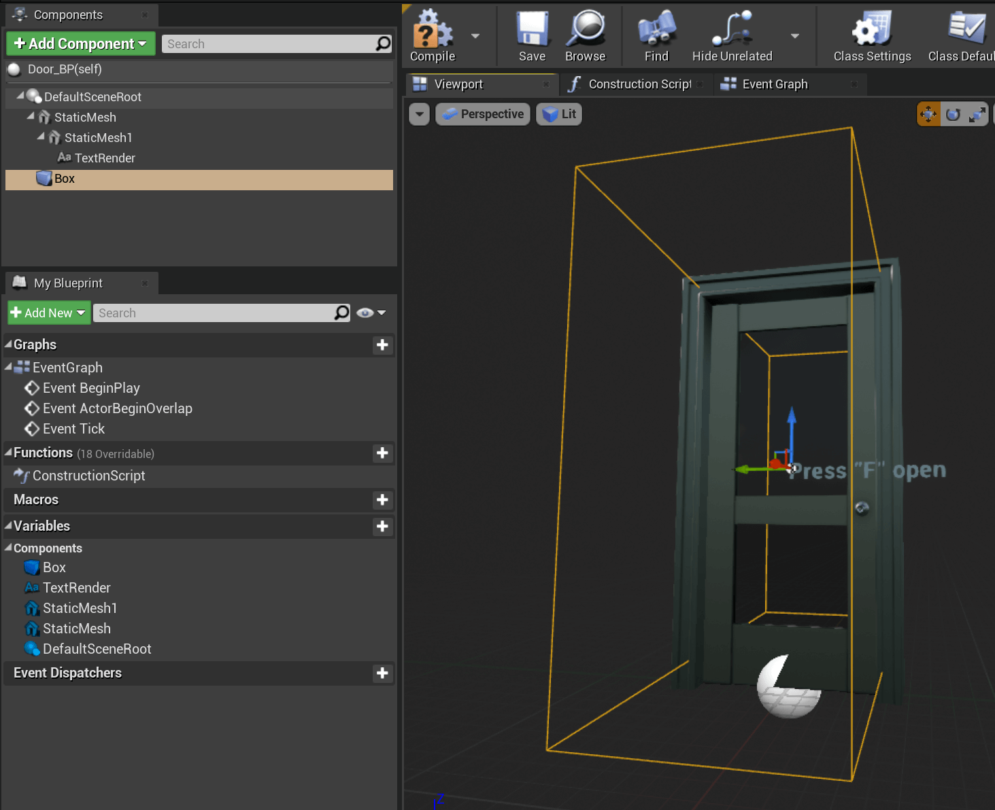Click the Press F open text in viewport

click(x=866, y=470)
